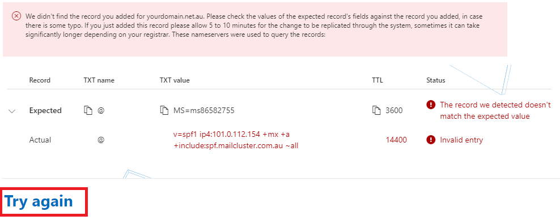This screenshot has width=560, height=220.
Task: Select the Record column header
Action: [x=40, y=80]
